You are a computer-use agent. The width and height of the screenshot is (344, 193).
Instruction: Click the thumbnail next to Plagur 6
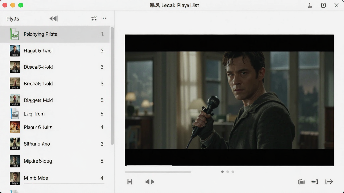[x=15, y=127]
